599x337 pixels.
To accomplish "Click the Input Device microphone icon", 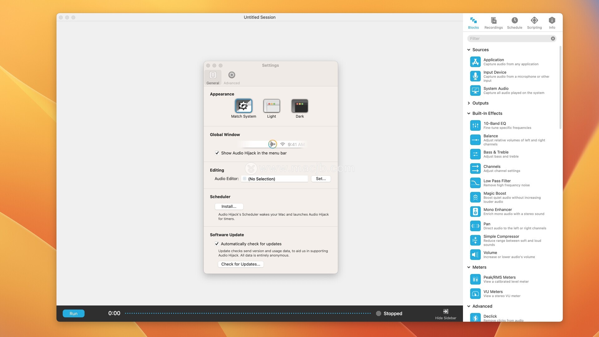I will (x=475, y=76).
